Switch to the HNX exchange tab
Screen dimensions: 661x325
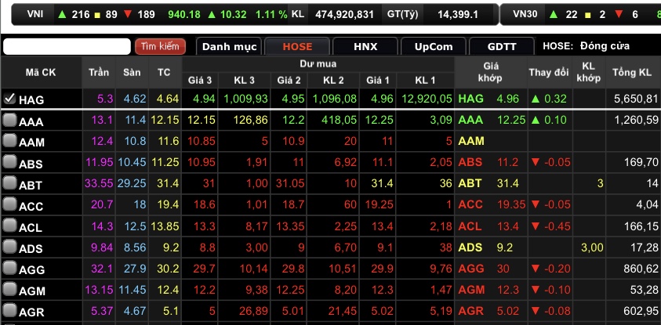click(365, 46)
